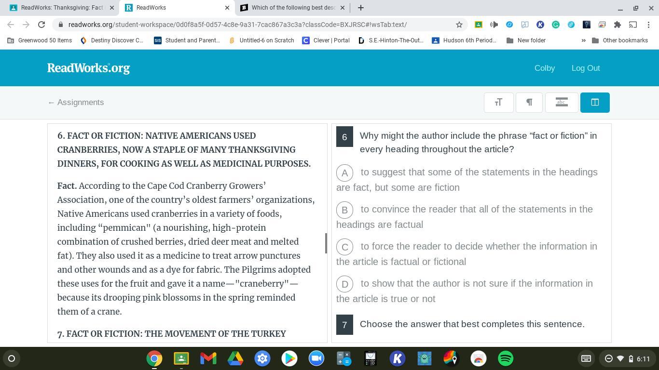659x370 pixels.
Task: Open the Colby account link
Action: click(x=545, y=68)
